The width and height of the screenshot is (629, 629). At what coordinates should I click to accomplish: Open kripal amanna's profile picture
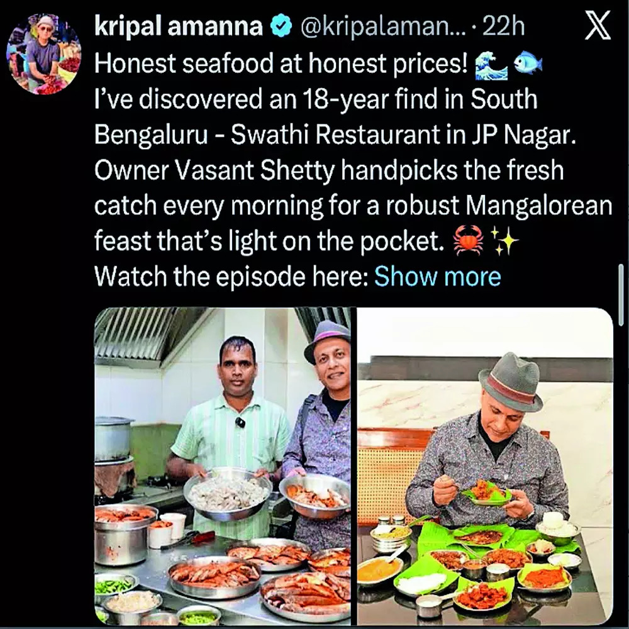point(44,54)
